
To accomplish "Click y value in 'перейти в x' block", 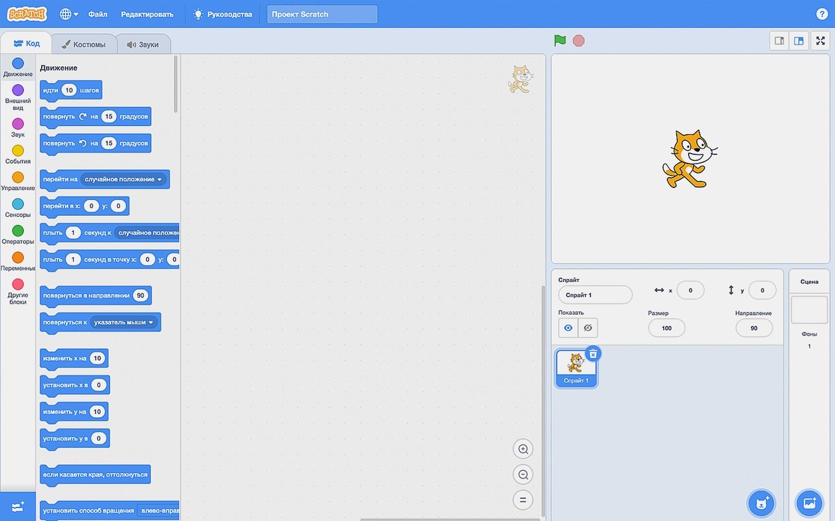I will [x=118, y=206].
